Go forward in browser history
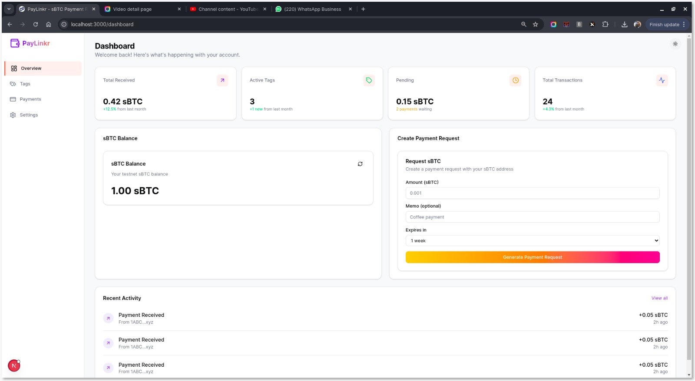The image size is (695, 381). [23, 24]
